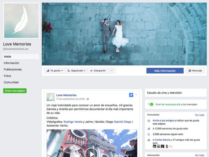
Task: Click Estudio de cine y televisión category
Action: point(164,93)
